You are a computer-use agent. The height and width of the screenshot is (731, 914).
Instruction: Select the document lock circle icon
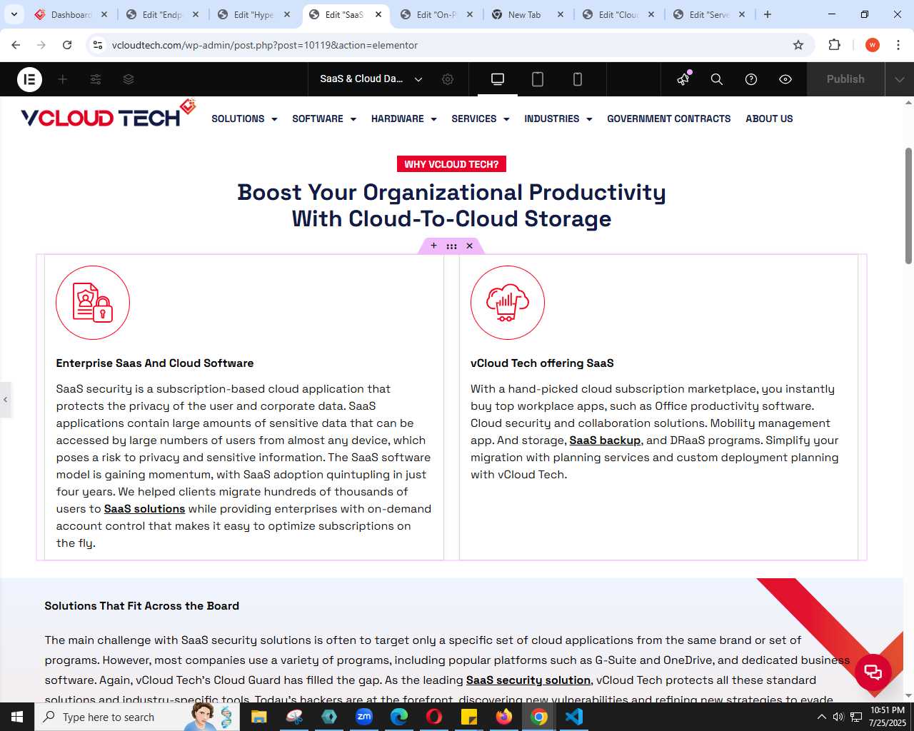pyautogui.click(x=93, y=303)
